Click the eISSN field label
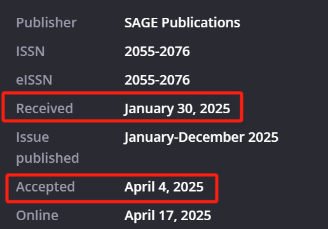 (34, 80)
